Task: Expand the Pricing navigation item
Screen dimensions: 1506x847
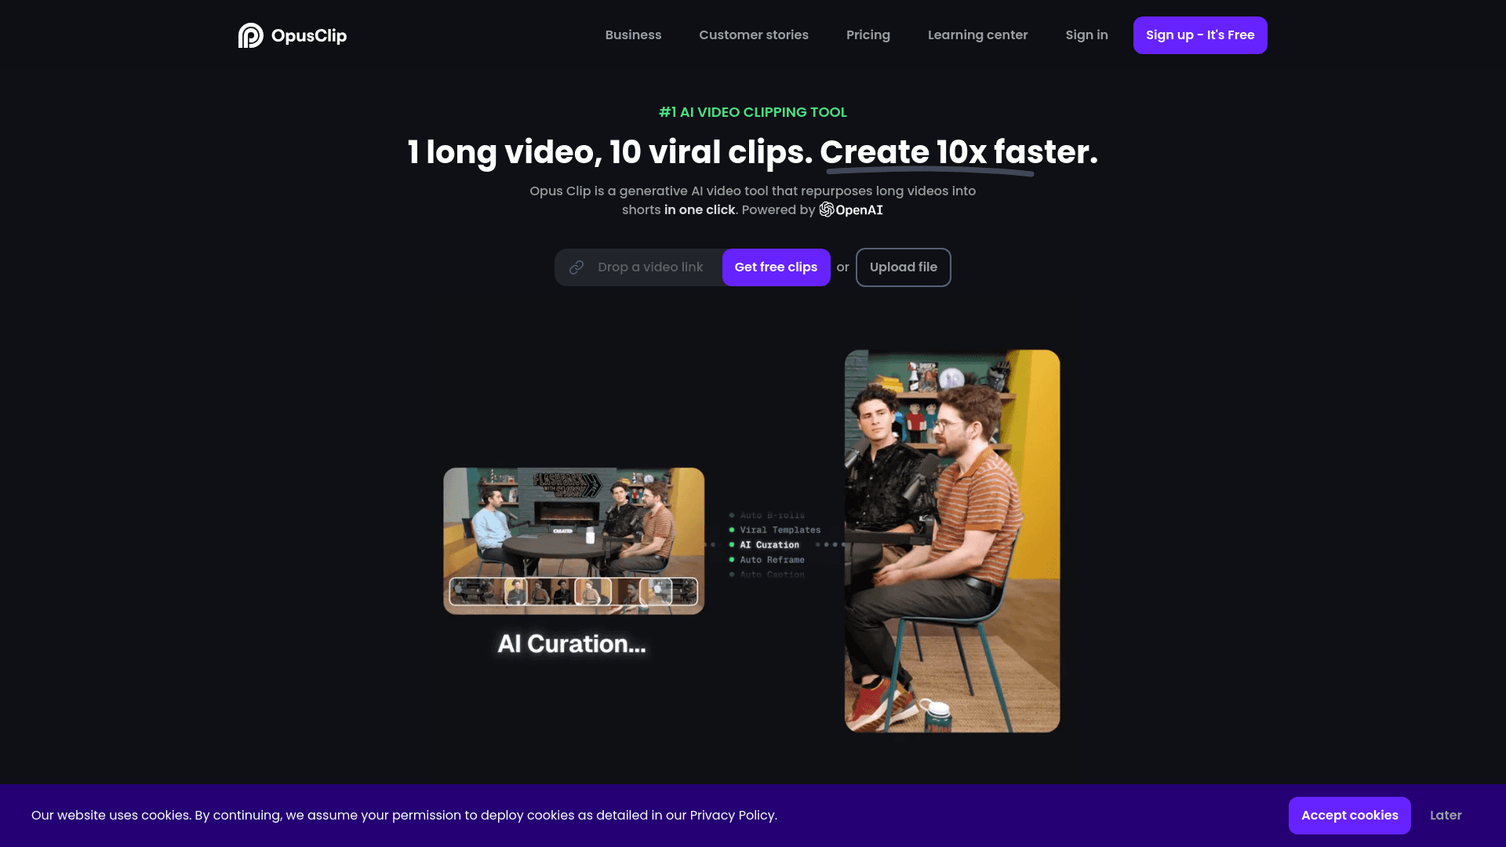Action: (x=868, y=35)
